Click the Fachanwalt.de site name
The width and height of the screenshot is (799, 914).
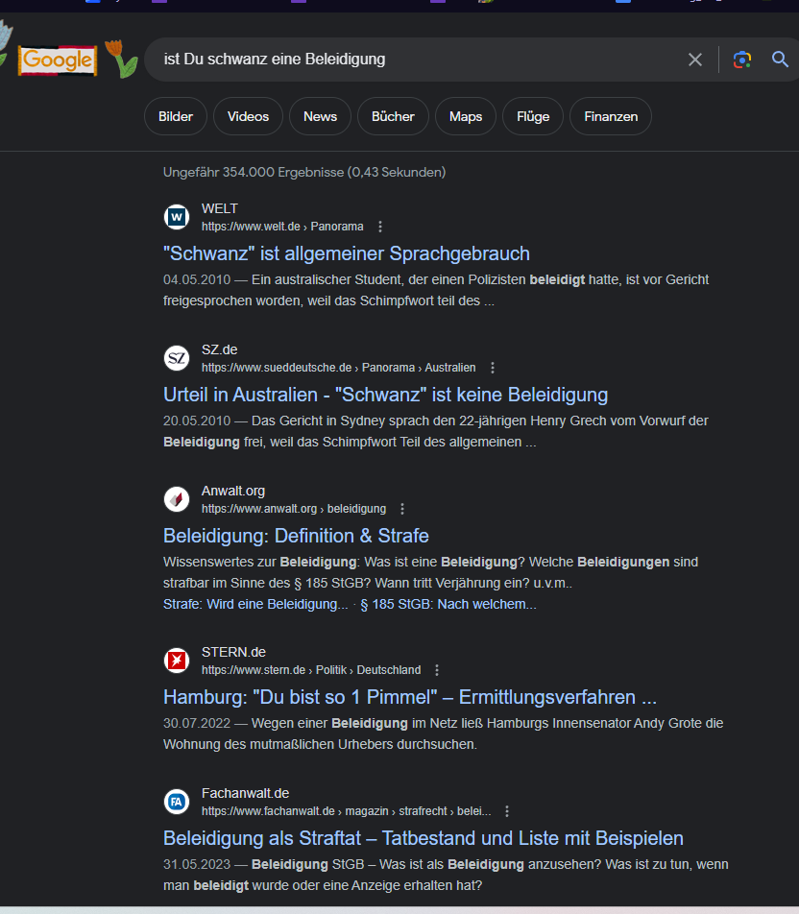[x=245, y=793]
